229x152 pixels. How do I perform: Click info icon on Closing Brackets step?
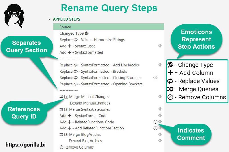155,78
